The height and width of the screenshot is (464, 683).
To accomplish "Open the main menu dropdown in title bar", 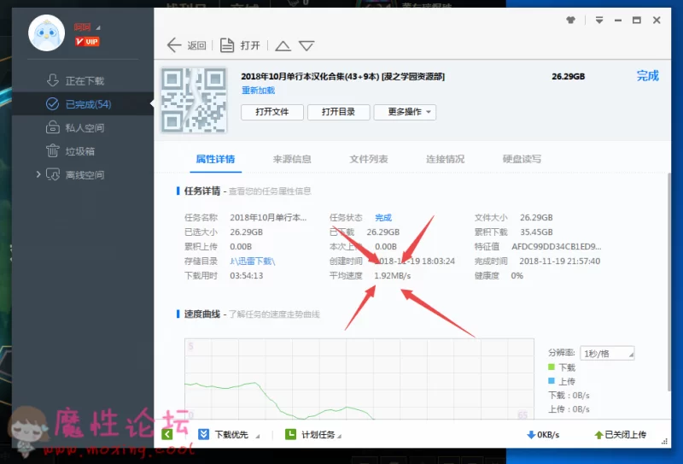I will (x=599, y=20).
